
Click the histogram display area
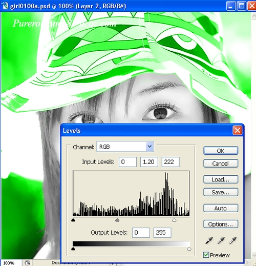point(131,193)
